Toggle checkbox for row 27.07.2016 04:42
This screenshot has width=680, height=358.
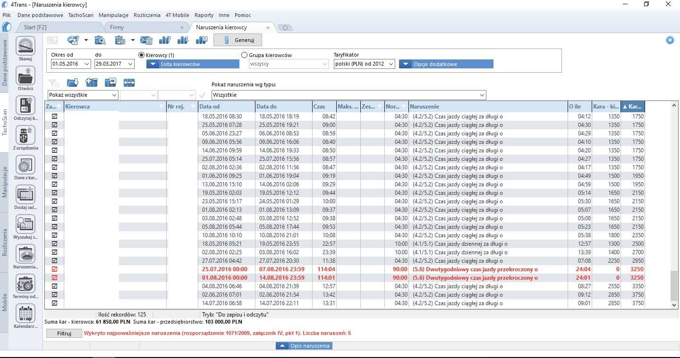(x=54, y=261)
